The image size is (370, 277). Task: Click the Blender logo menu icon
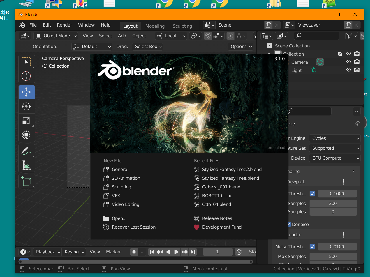point(22,25)
